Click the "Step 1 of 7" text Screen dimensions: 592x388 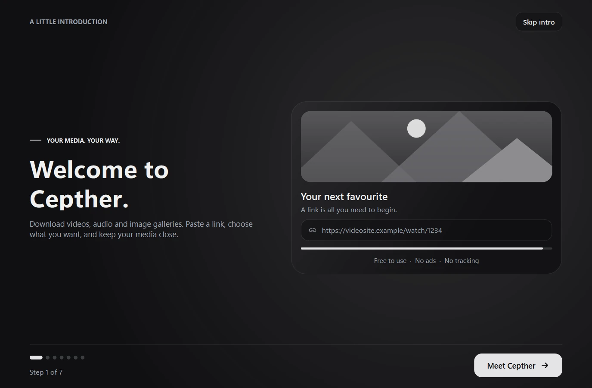(46, 372)
